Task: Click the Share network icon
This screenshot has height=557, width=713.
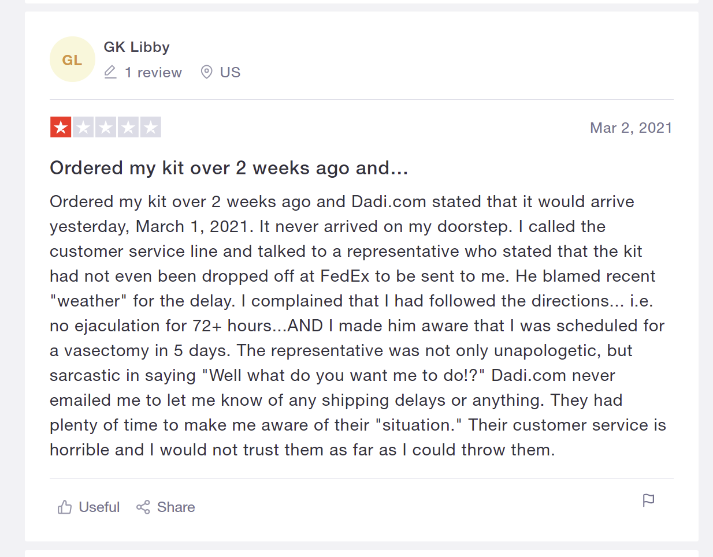Action: pos(143,507)
